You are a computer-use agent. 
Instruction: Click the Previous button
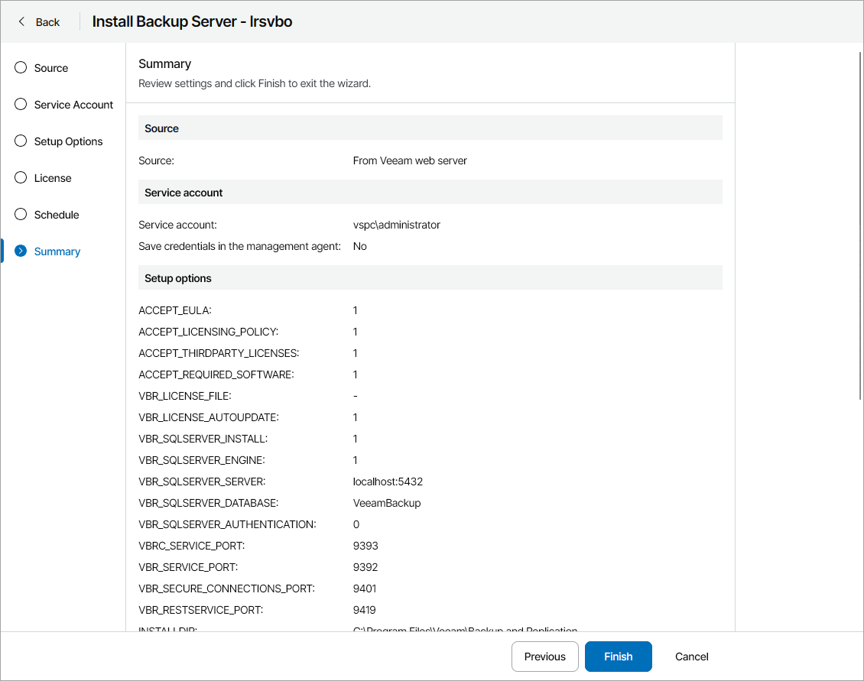544,656
